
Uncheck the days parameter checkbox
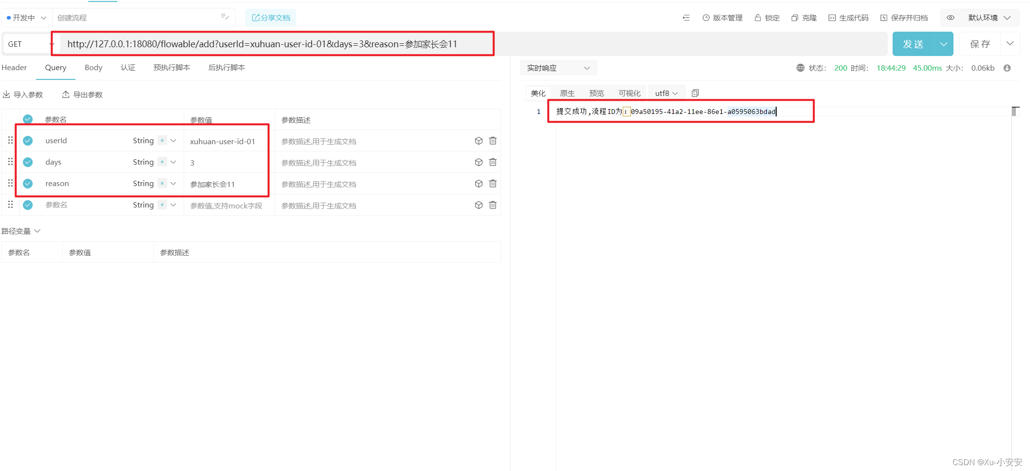[x=28, y=162]
